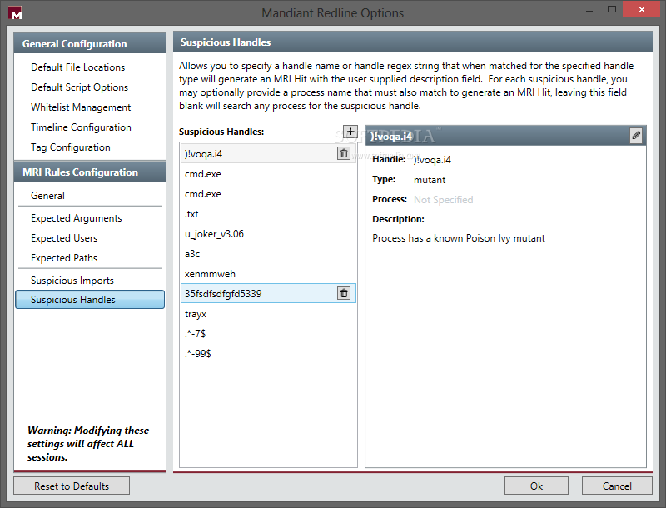The width and height of the screenshot is (666, 508).
Task: Select General under MRI Rules Configuration
Action: [x=47, y=196]
